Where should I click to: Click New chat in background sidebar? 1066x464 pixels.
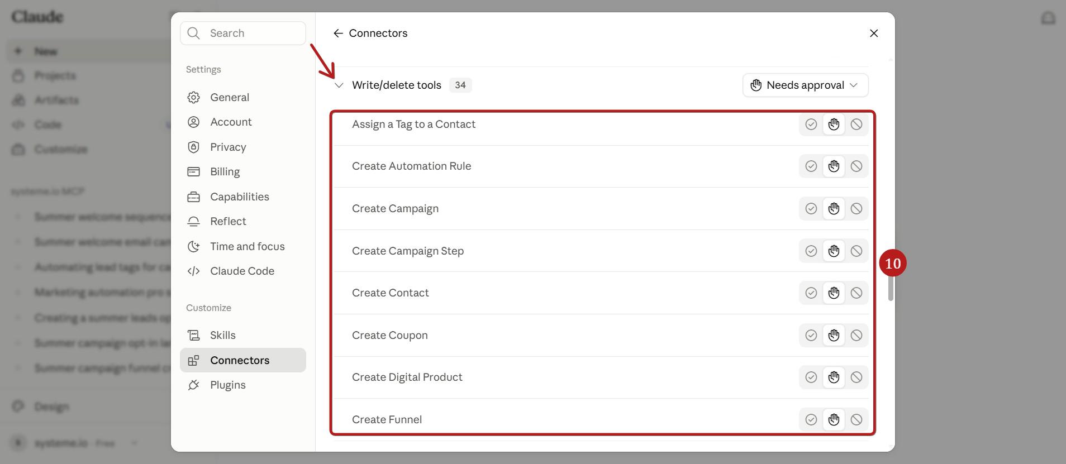point(89,51)
